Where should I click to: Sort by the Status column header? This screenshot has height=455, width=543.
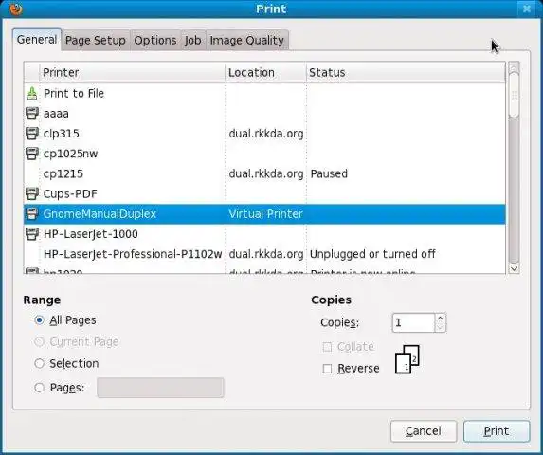tap(406, 72)
